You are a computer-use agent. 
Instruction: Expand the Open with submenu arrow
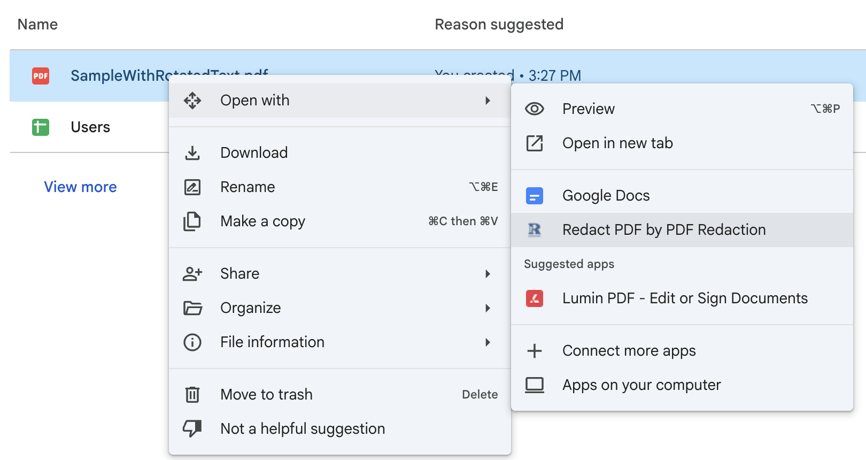coord(488,101)
